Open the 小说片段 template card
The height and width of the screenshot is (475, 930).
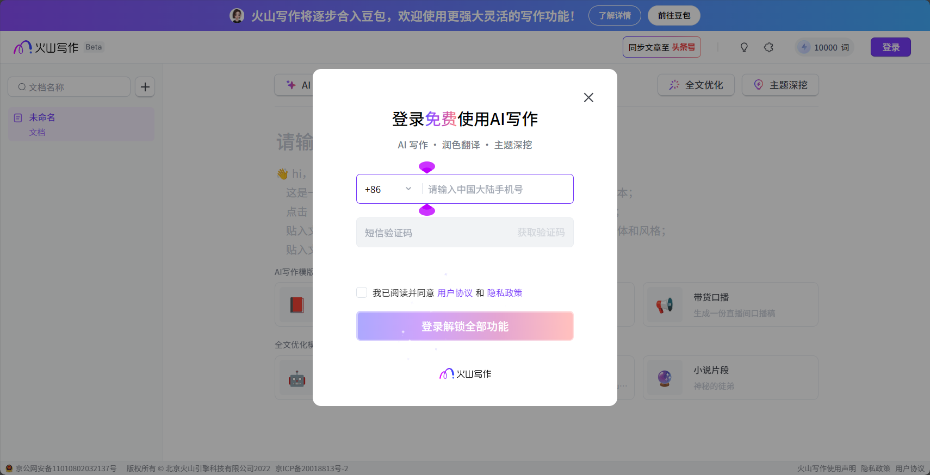click(x=730, y=378)
